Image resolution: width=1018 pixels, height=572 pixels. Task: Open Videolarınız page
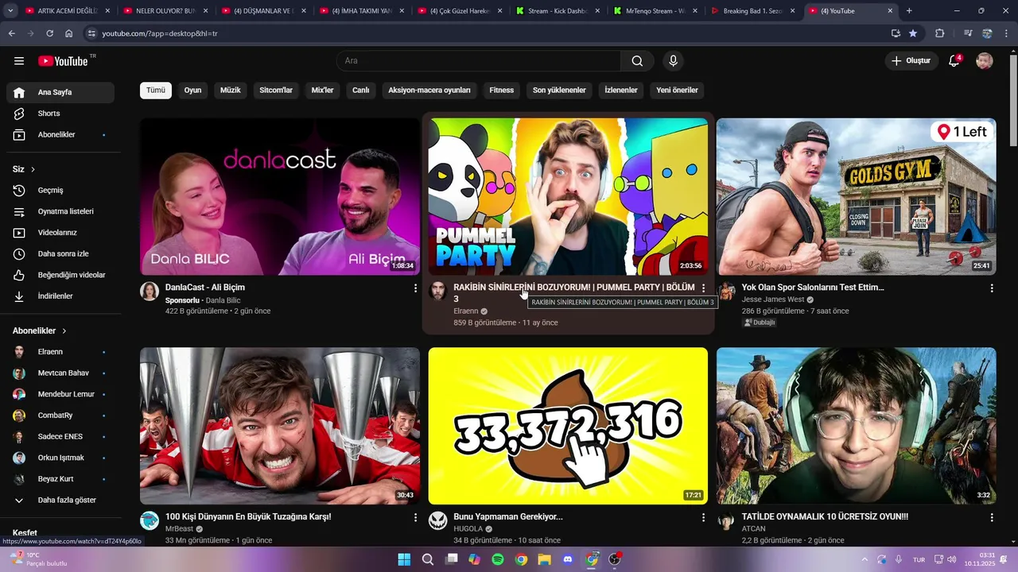[x=60, y=233]
